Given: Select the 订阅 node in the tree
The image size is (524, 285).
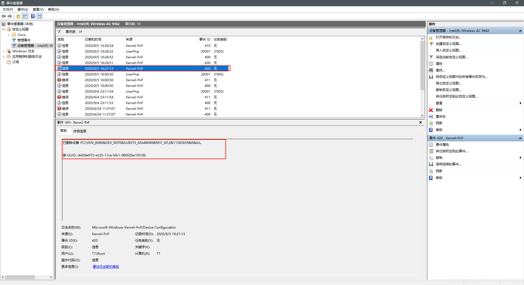Looking at the screenshot, I should click(x=16, y=62).
